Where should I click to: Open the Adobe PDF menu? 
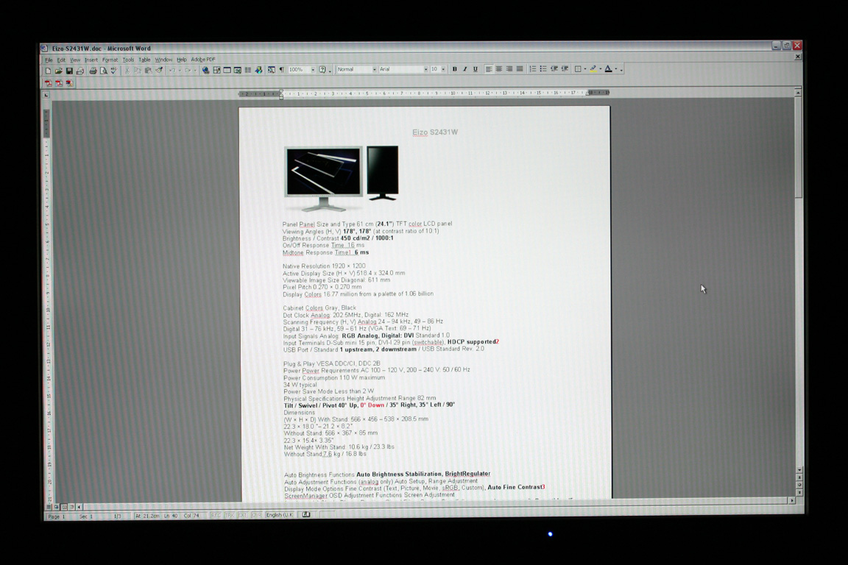pos(203,60)
